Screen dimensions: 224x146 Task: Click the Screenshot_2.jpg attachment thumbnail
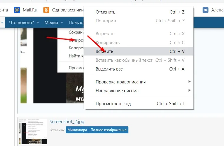pyautogui.click(x=33, y=132)
